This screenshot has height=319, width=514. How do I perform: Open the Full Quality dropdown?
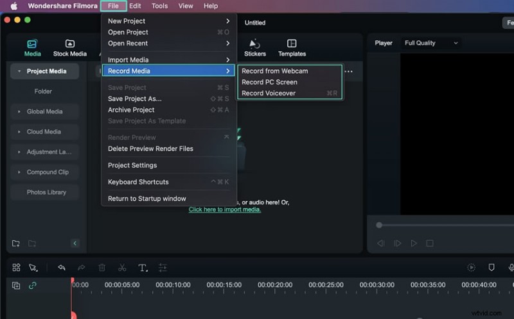click(x=430, y=43)
